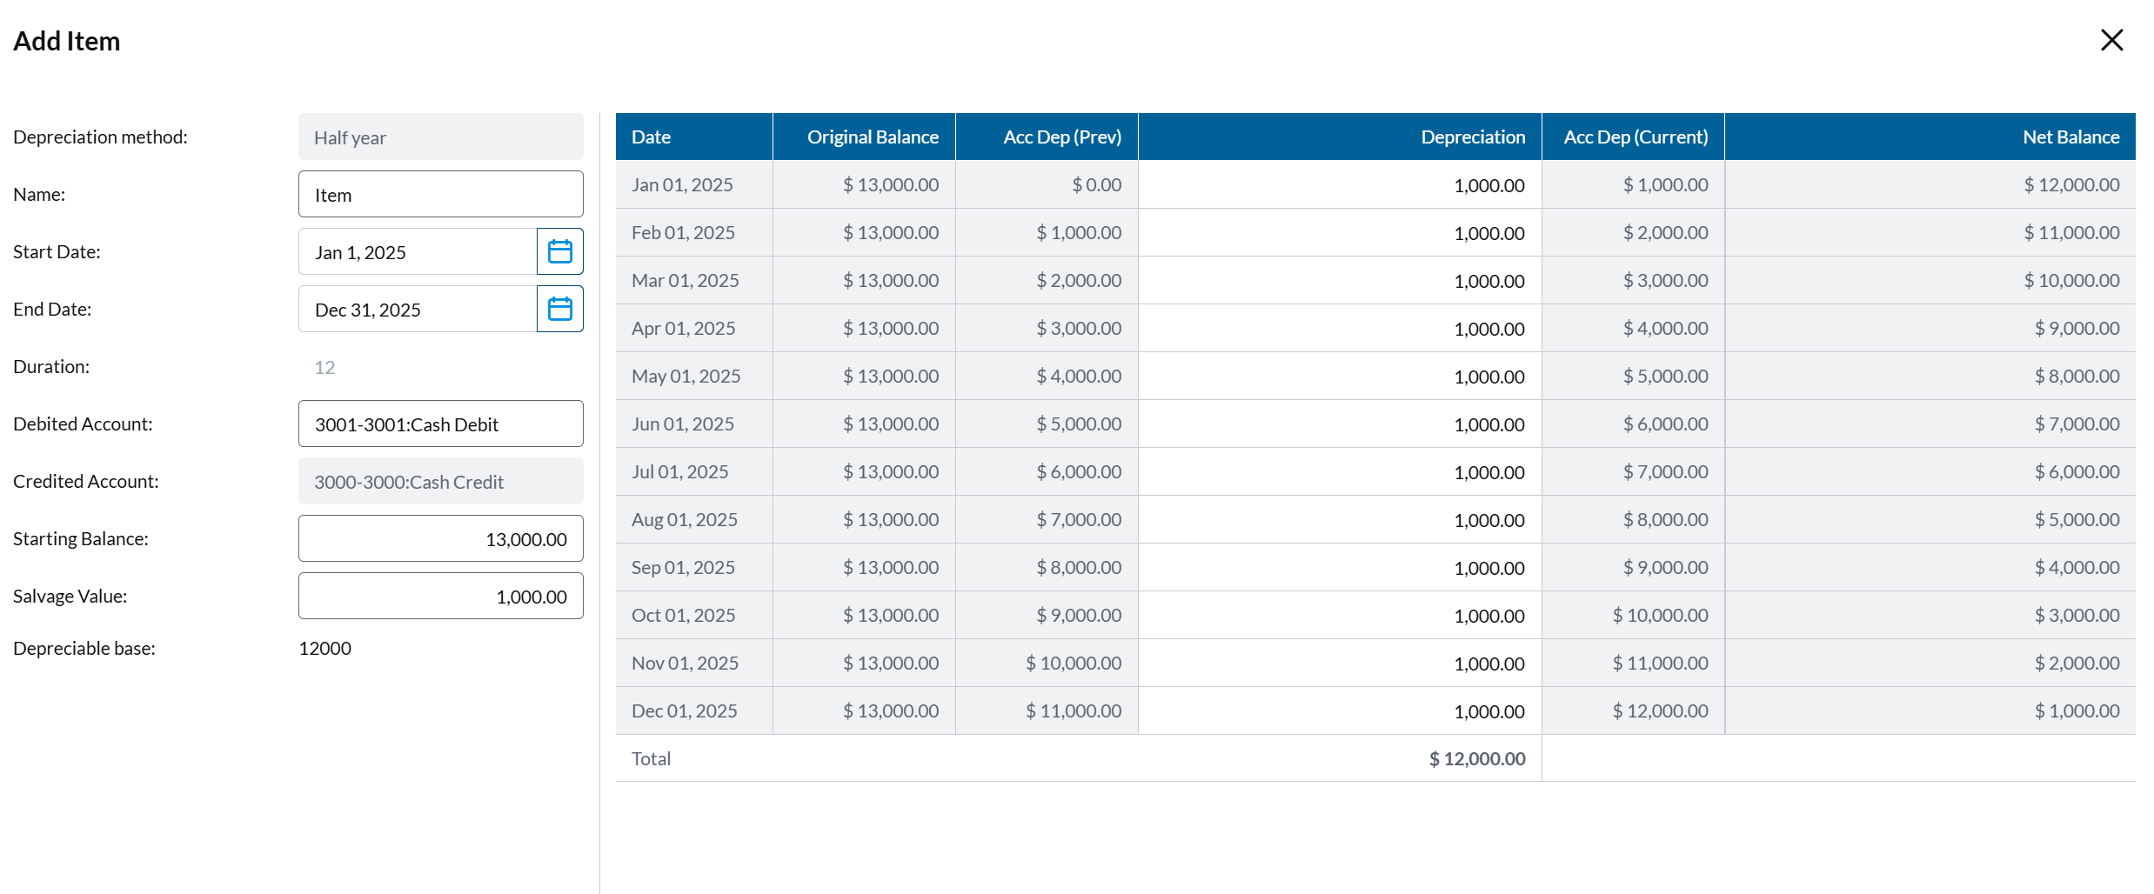Click the Start Date text field
This screenshot has height=894, width=2154.
(418, 252)
